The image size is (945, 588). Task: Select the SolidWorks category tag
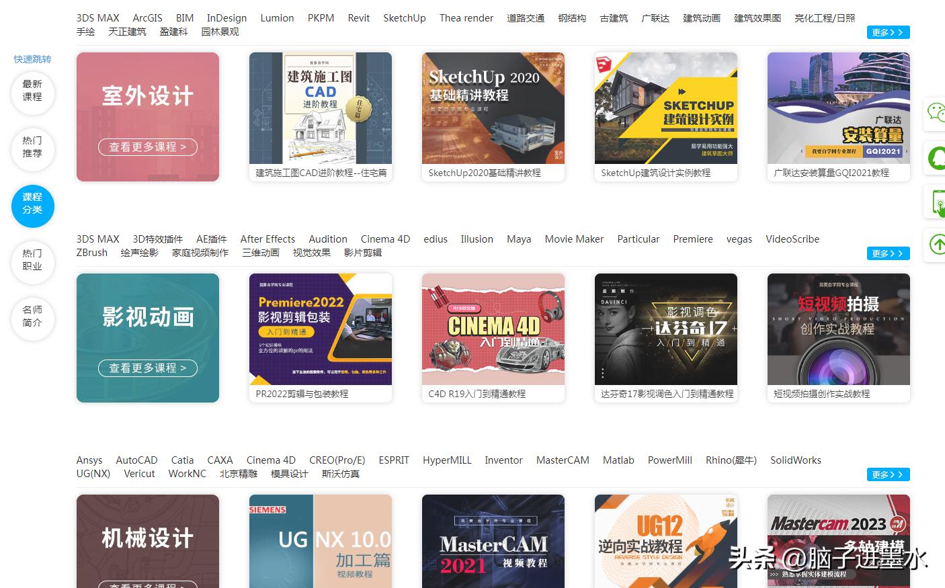(x=796, y=460)
